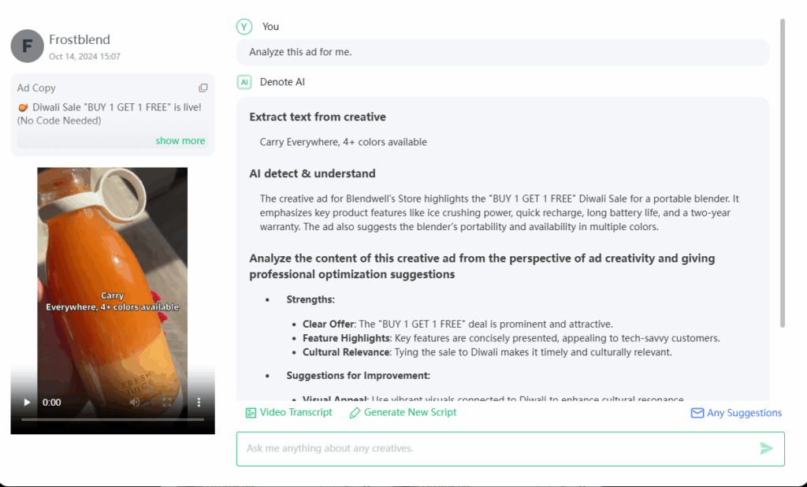
Task: Click the Denote AI avatar icon
Action: 244,82
